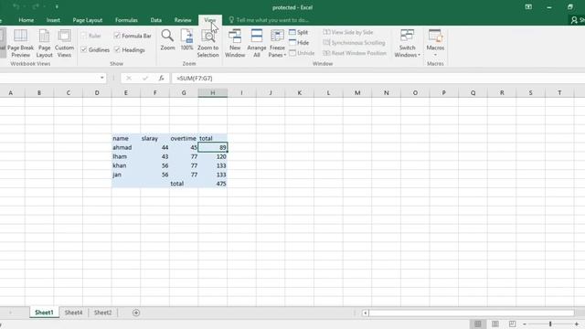Screen dimensions: 585x329
Task: Click Reset Window Position
Action: pos(355,53)
